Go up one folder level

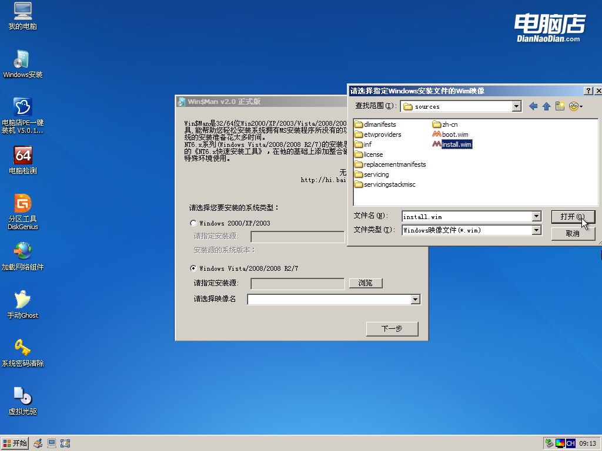[x=546, y=106]
